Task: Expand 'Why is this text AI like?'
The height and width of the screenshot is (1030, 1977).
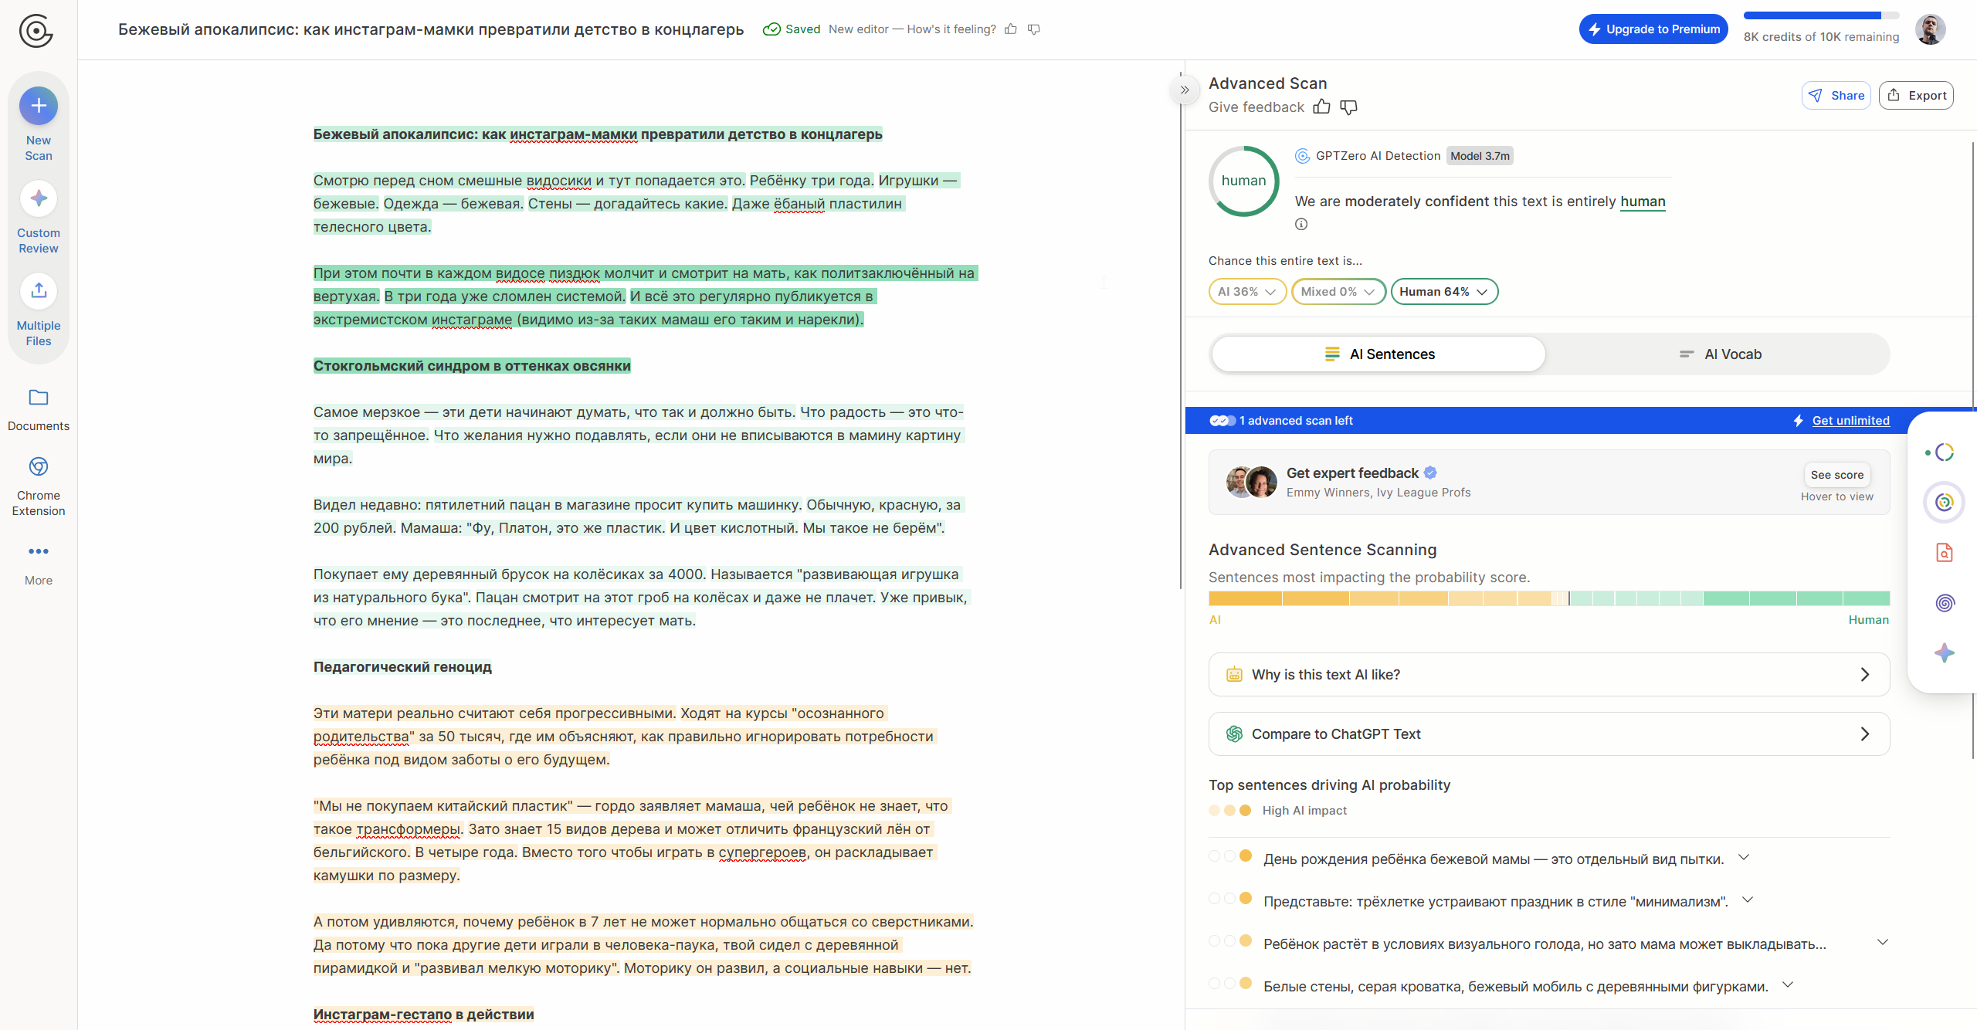Action: point(1548,675)
